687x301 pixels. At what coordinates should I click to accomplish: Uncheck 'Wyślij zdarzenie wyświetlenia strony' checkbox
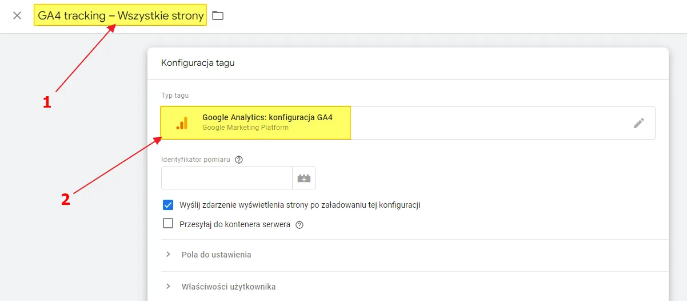168,205
